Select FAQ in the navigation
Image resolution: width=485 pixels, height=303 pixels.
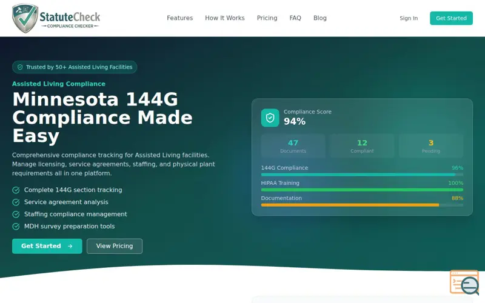tap(295, 18)
